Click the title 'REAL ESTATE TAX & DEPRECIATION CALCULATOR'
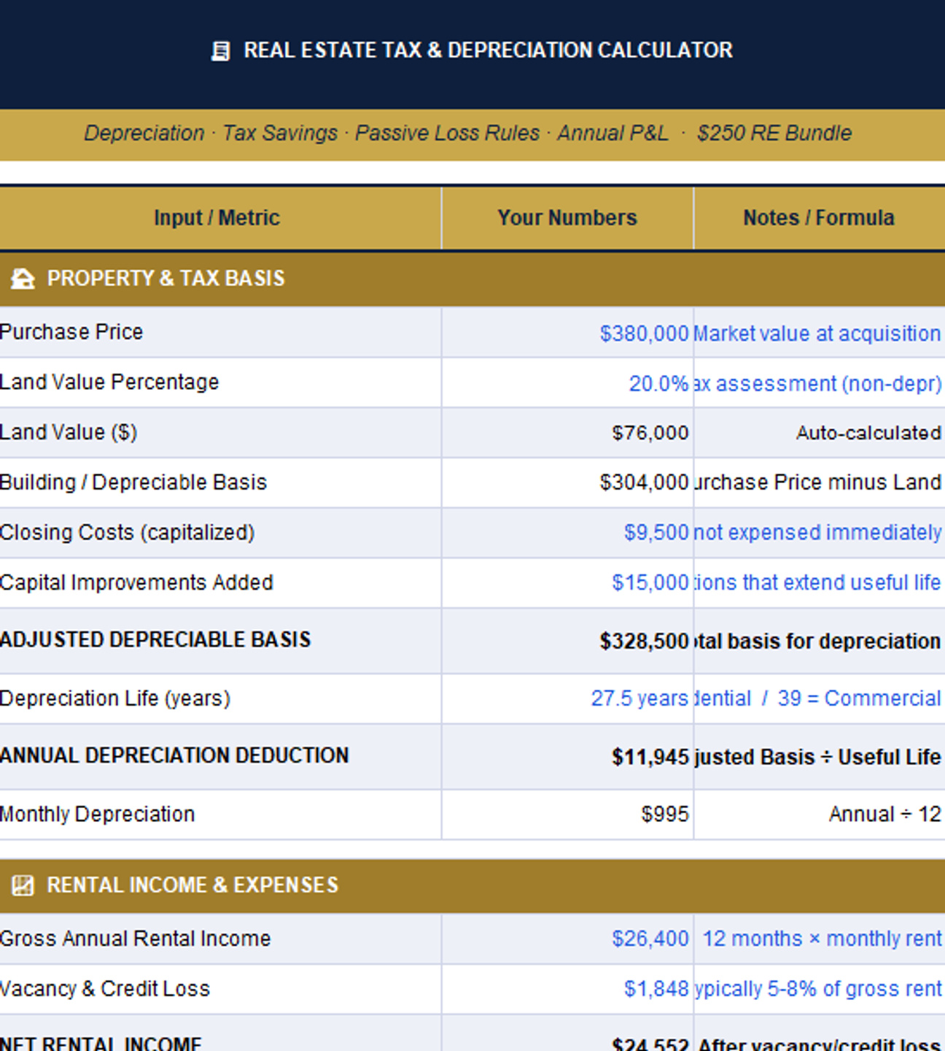Viewport: 945px width, 1051px height. coord(488,50)
